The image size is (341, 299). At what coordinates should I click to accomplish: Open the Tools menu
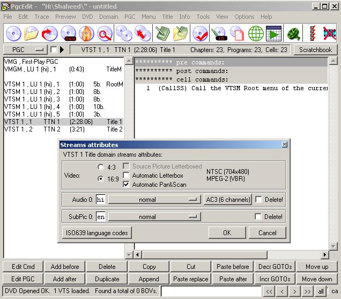(203, 17)
